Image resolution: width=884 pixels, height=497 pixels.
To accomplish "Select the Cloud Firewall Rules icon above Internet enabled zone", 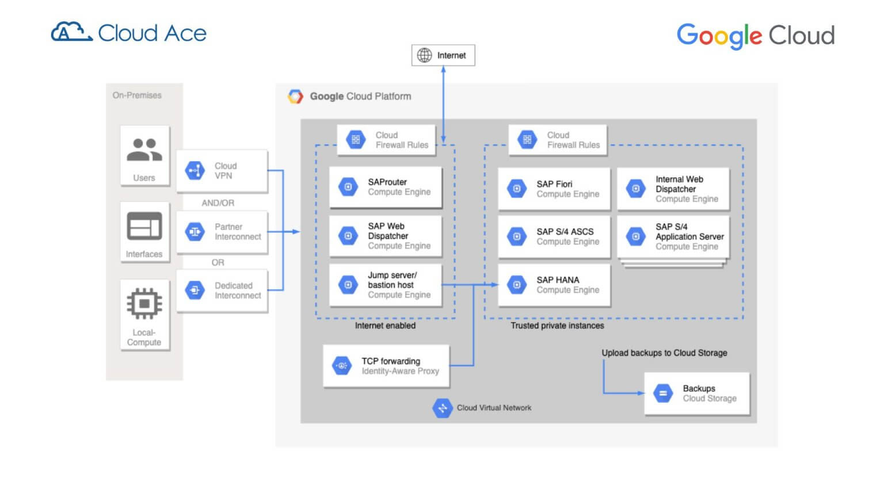I will (x=356, y=139).
